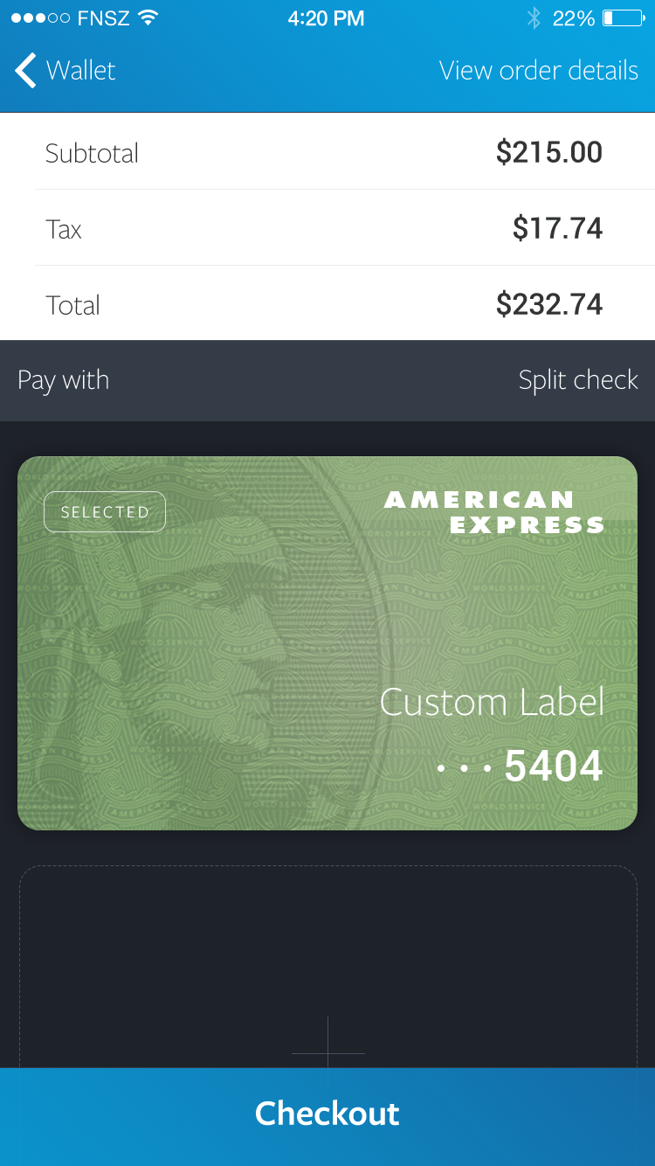
Task: Tap the Pay with header
Action: pos(63,380)
